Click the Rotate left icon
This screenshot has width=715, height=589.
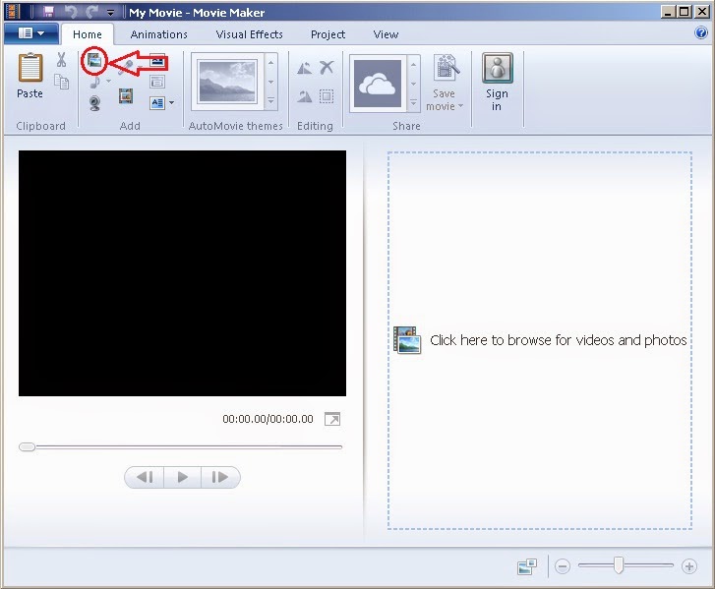[305, 68]
